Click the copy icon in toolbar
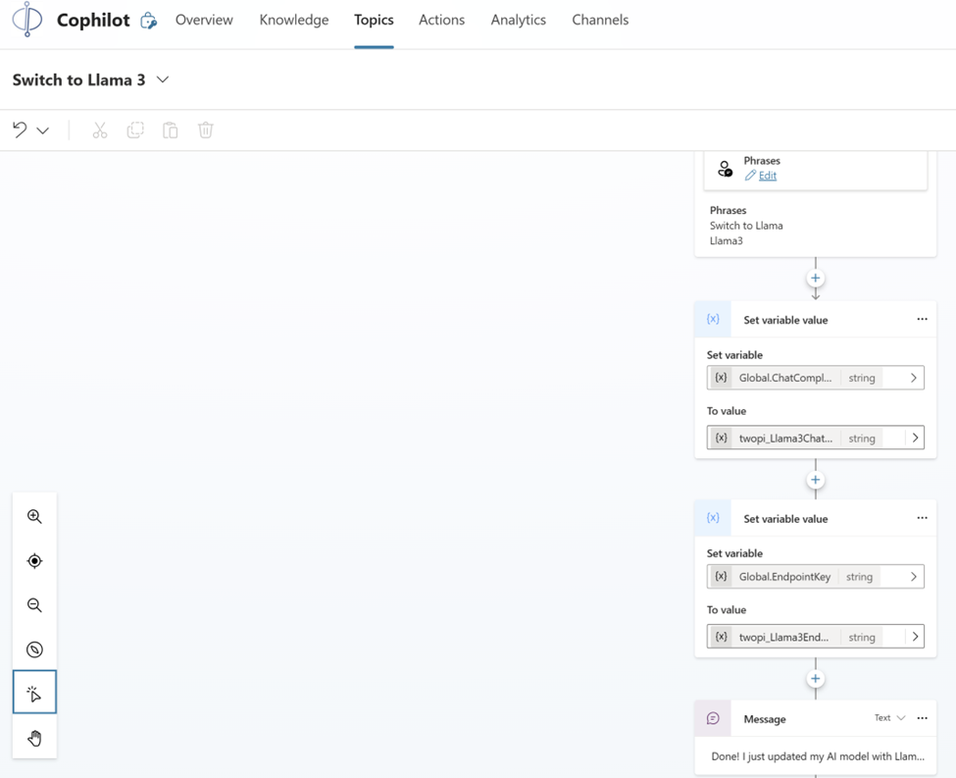Image resolution: width=956 pixels, height=778 pixels. coord(135,130)
